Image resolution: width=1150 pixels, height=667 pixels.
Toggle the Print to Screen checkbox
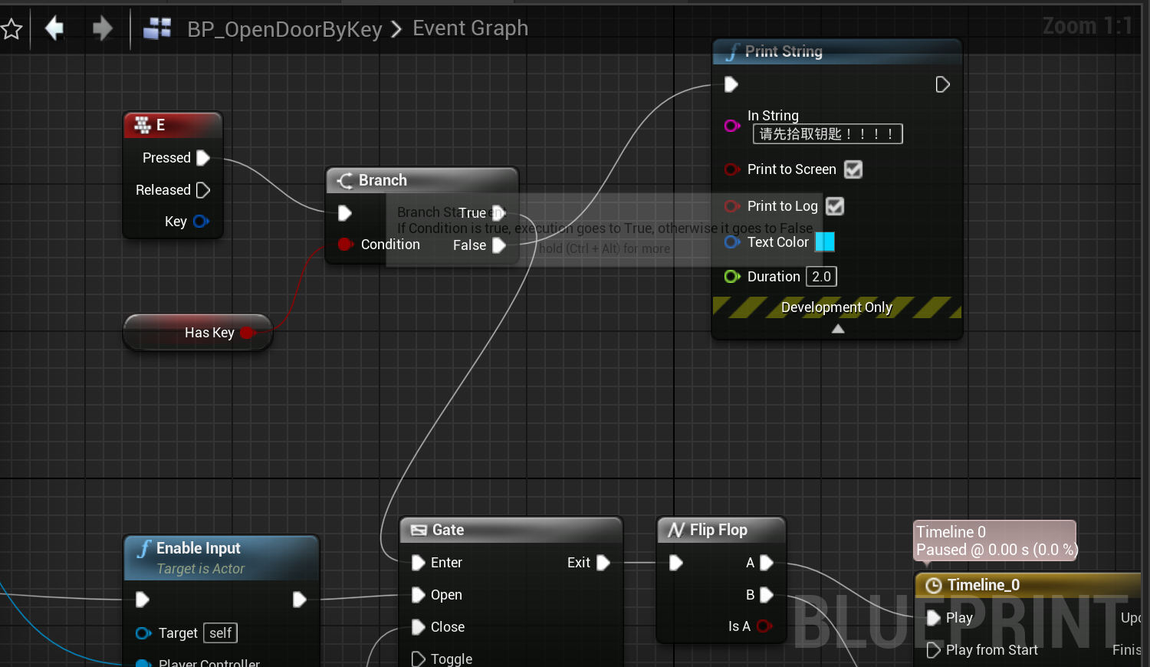(853, 169)
